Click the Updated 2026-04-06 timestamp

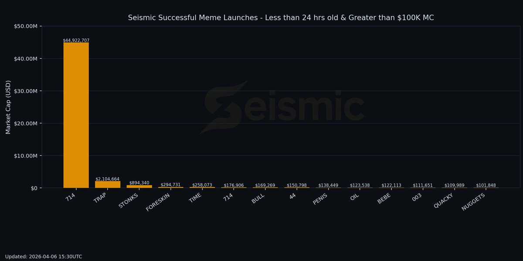point(44,256)
